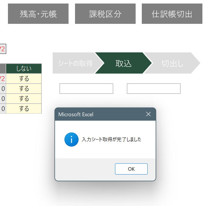Confirm the dialog with OK
The image size is (218, 206).
pos(131,169)
